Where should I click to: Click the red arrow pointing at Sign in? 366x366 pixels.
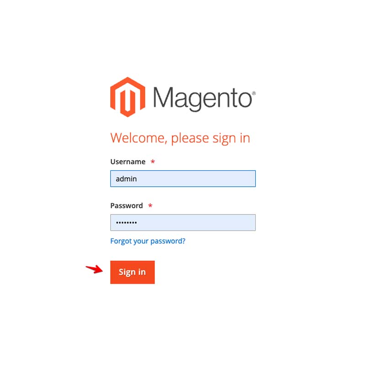click(94, 269)
